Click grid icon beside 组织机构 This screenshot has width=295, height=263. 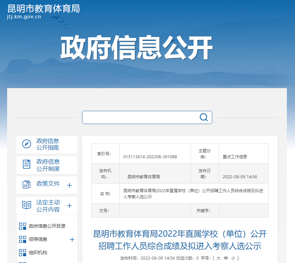23,252
